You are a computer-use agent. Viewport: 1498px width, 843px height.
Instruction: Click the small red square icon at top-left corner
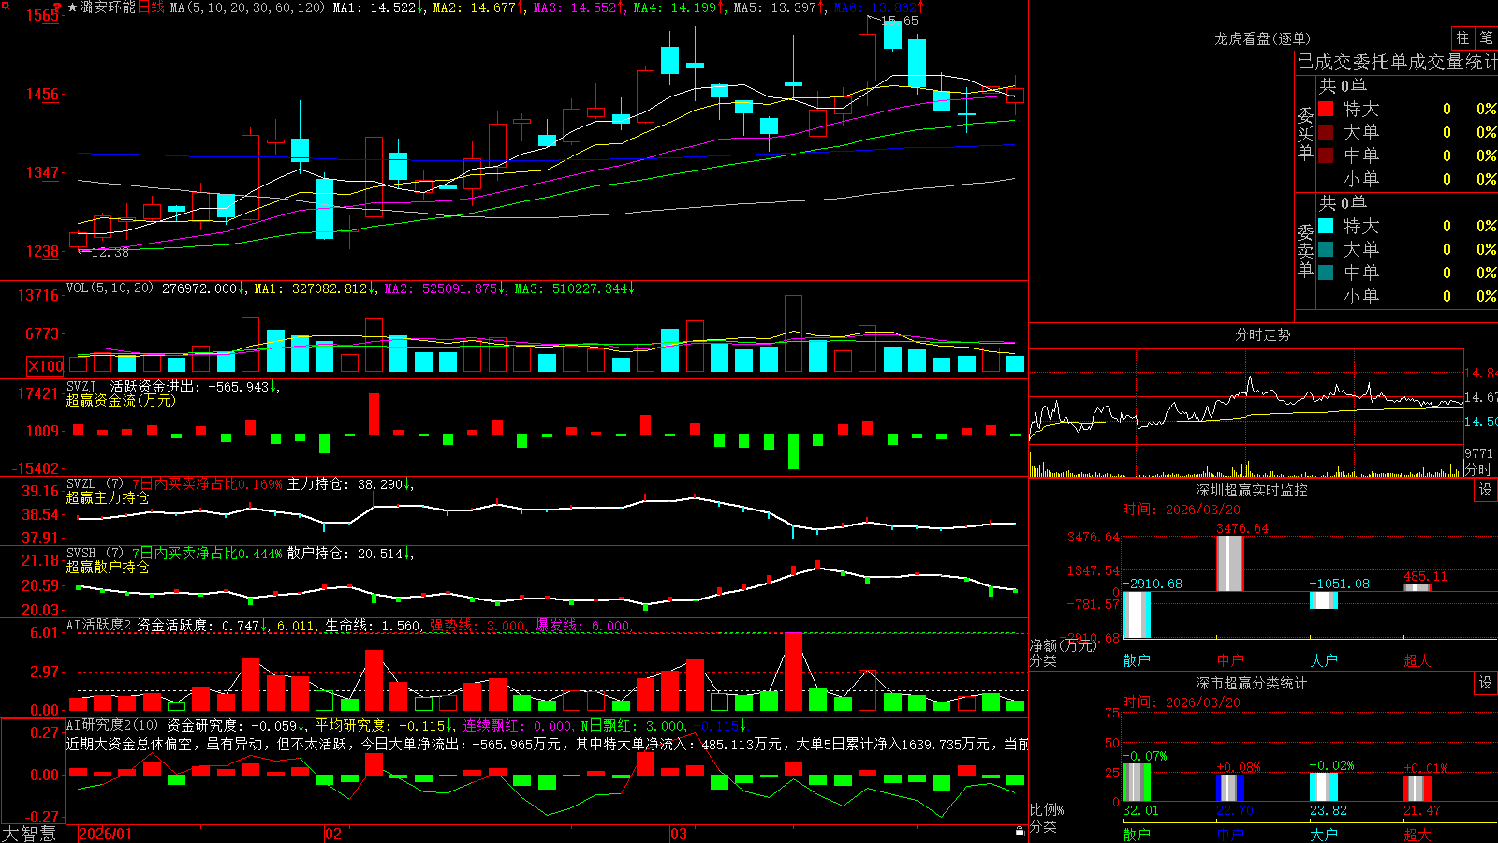coord(6,6)
